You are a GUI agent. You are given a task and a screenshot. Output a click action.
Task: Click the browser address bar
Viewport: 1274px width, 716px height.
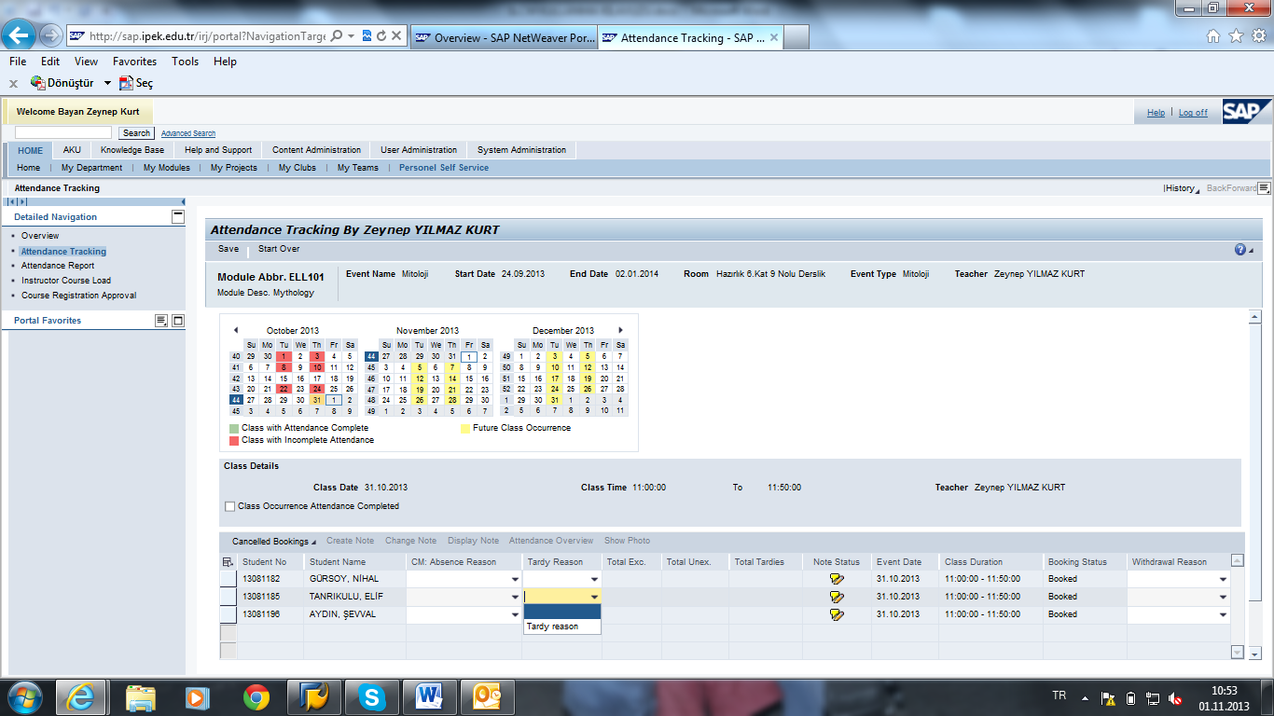pos(208,36)
